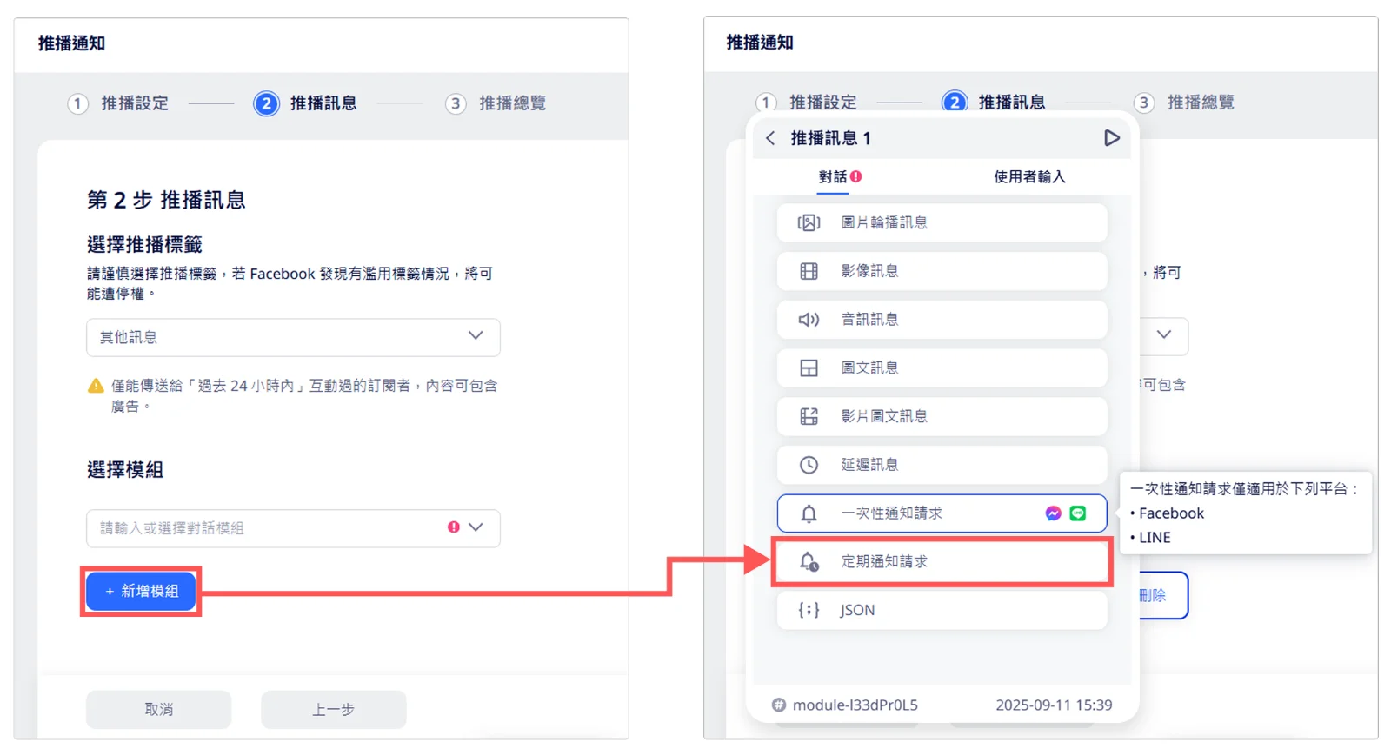Select the 一次性通知請求 bell icon
The height and width of the screenshot is (755, 1391).
click(x=809, y=513)
